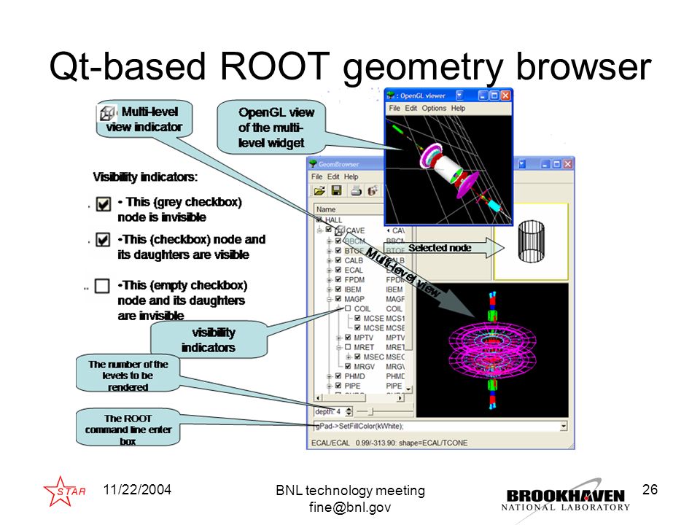Minimize the OpenGL viewer window
The height and width of the screenshot is (525, 700).
point(483,96)
